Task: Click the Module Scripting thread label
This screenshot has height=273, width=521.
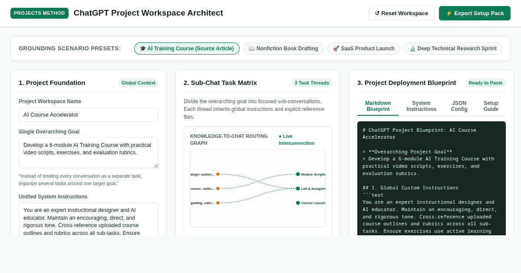Action: (313, 174)
